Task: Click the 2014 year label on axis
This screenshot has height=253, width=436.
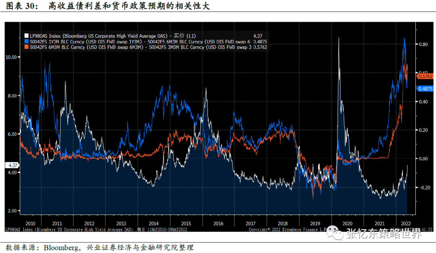Action: coord(153,224)
